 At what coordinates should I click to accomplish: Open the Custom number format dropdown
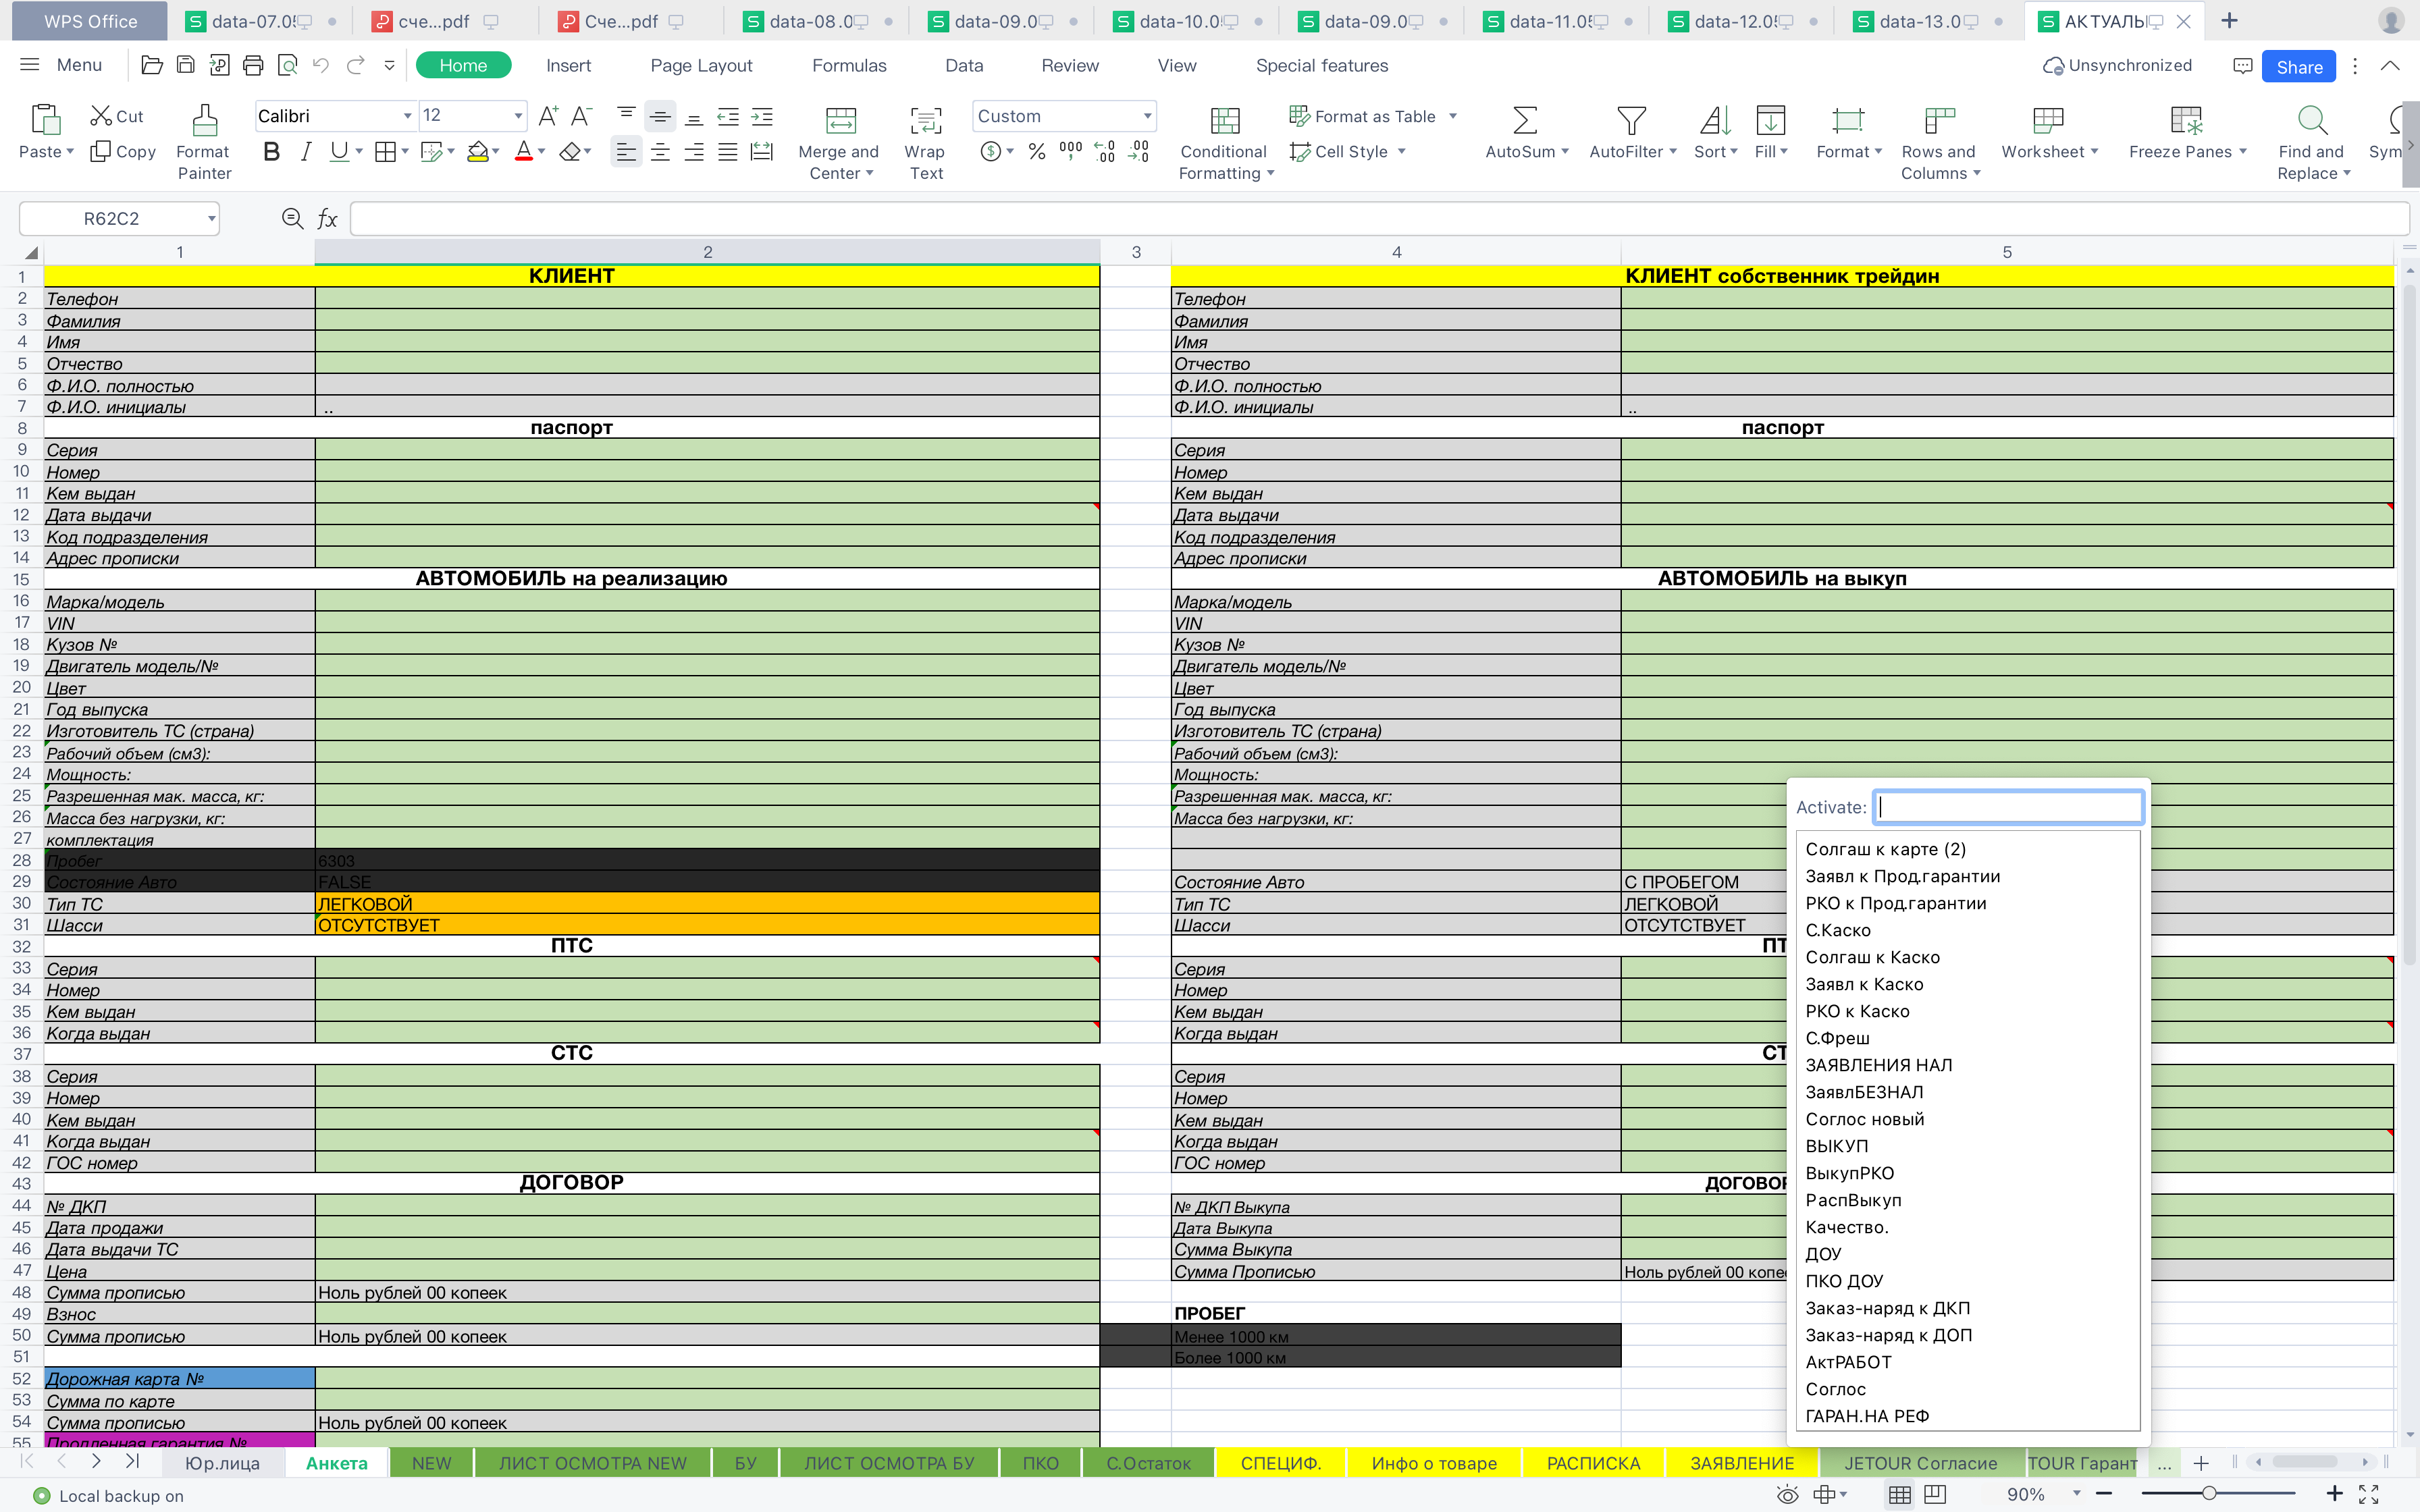pyautogui.click(x=1147, y=116)
